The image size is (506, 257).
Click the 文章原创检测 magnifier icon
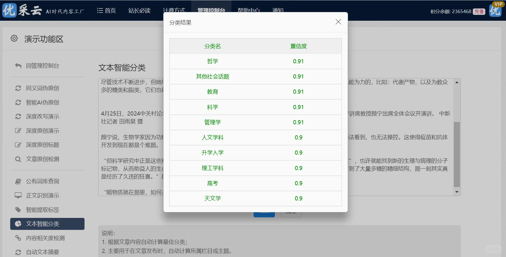click(x=18, y=159)
